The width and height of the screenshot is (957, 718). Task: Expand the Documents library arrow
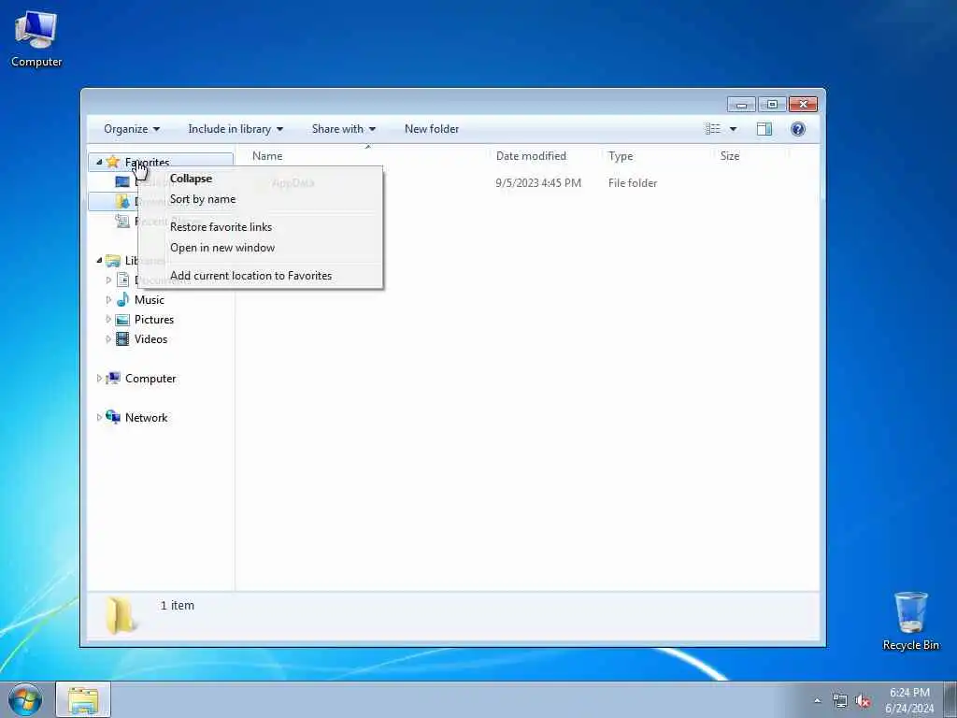(x=108, y=280)
